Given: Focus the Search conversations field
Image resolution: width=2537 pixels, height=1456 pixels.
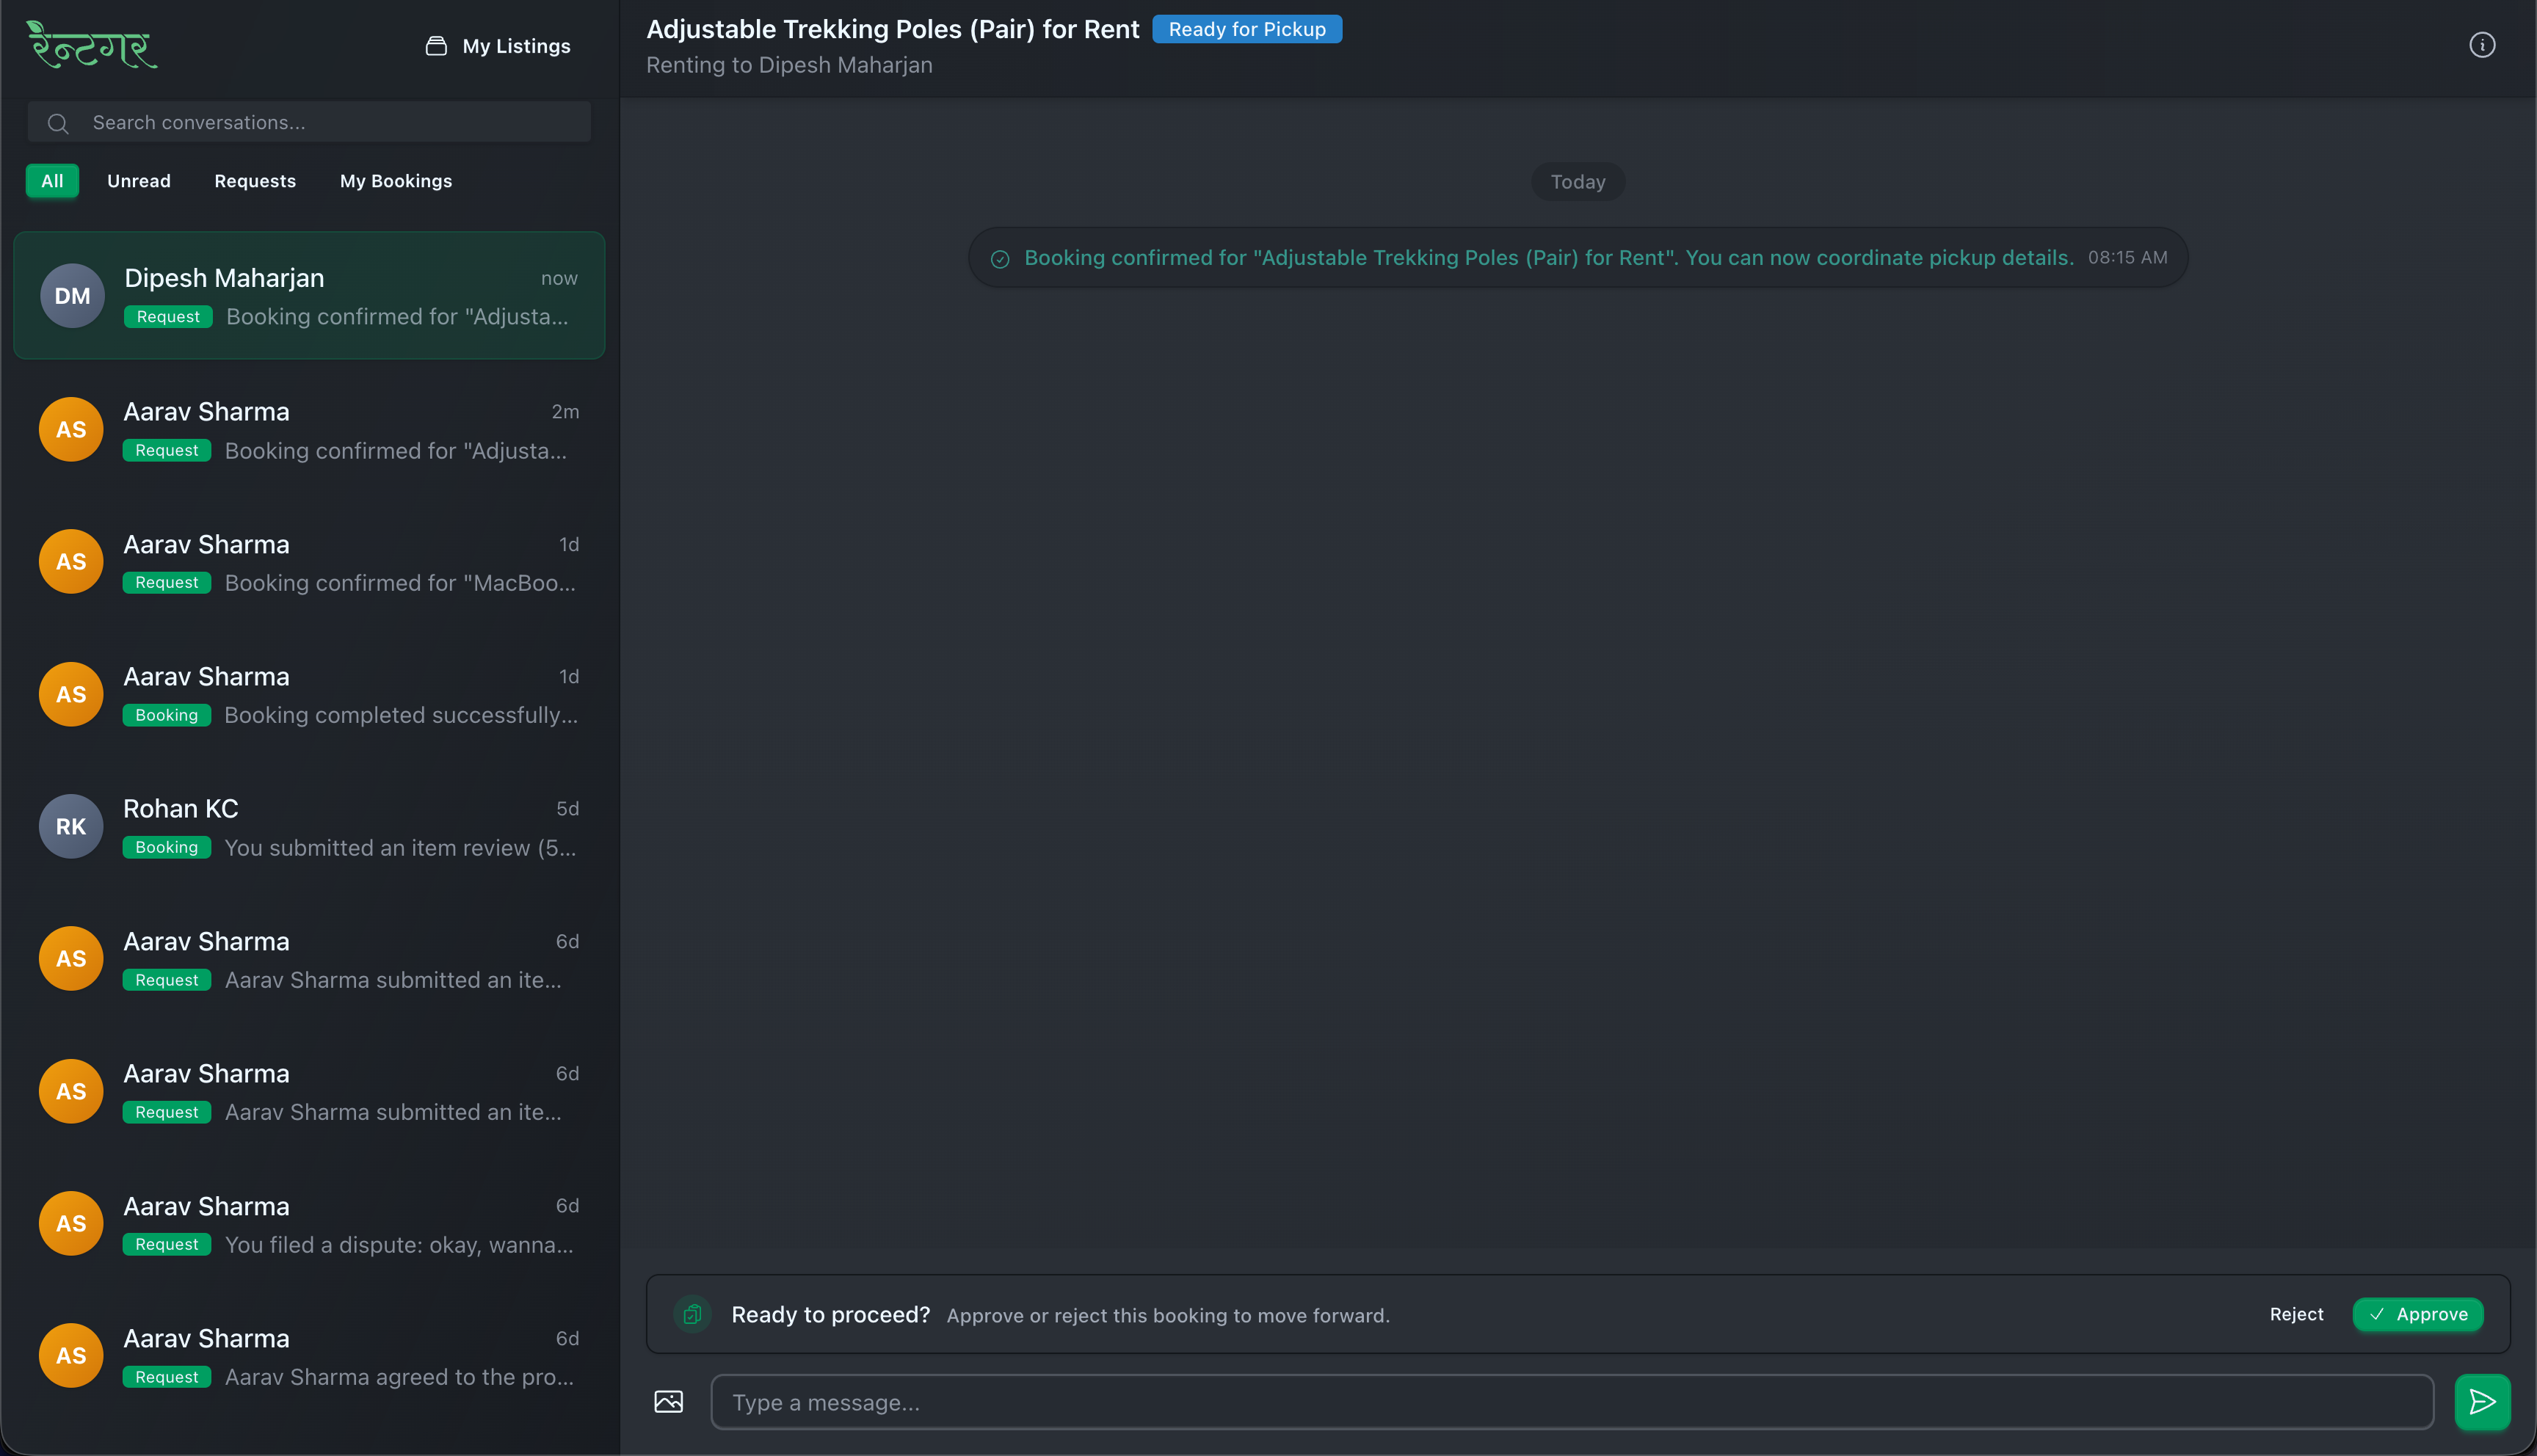Looking at the screenshot, I should [x=330, y=123].
